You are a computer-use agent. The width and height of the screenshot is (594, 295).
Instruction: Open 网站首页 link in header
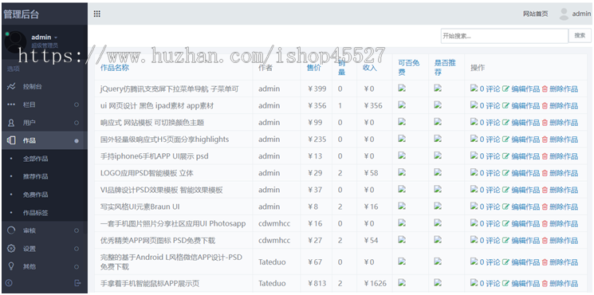(535, 14)
